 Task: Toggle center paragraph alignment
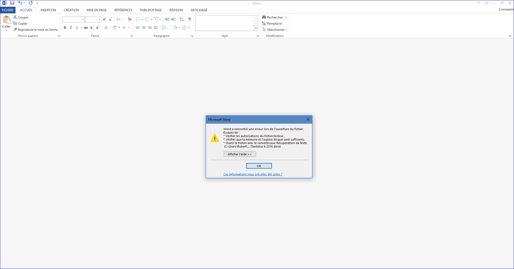(144, 28)
